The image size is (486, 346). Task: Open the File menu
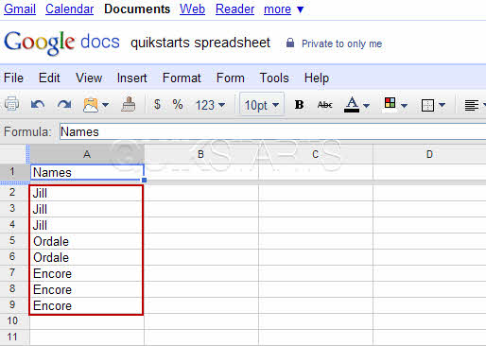tap(13, 78)
